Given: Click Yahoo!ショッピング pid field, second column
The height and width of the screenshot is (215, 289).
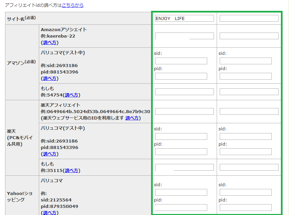Looking at the screenshot, I should 245,208.
